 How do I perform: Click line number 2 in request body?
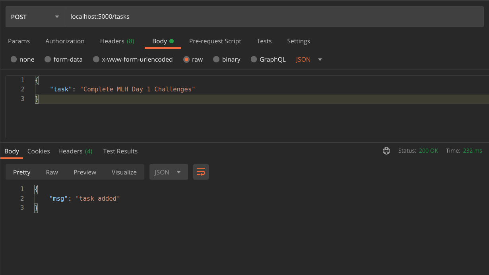point(23,89)
